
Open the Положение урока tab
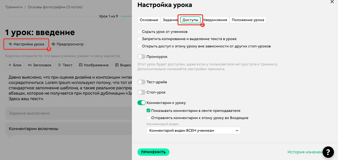(248, 20)
